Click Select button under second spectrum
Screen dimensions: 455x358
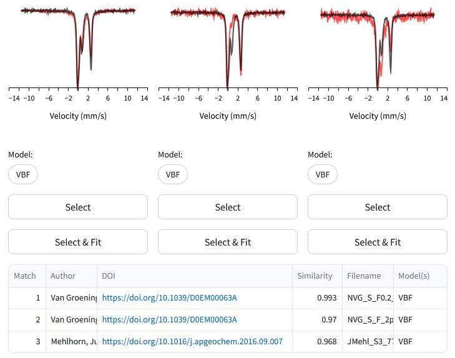tap(227, 207)
